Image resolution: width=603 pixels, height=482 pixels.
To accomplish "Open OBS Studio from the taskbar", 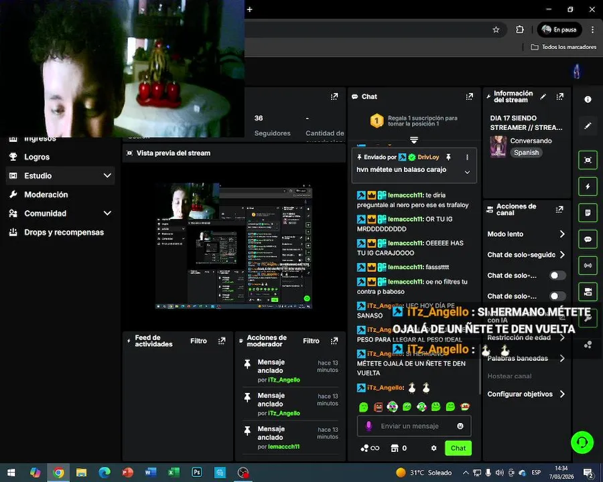I will pyautogui.click(x=243, y=473).
